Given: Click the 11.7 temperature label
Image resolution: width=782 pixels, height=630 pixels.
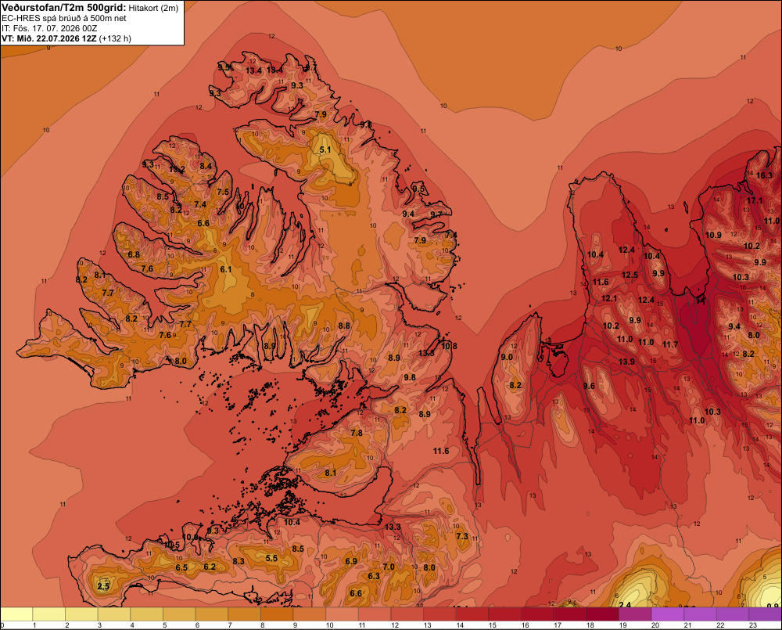Looking at the screenshot, I should tap(670, 344).
